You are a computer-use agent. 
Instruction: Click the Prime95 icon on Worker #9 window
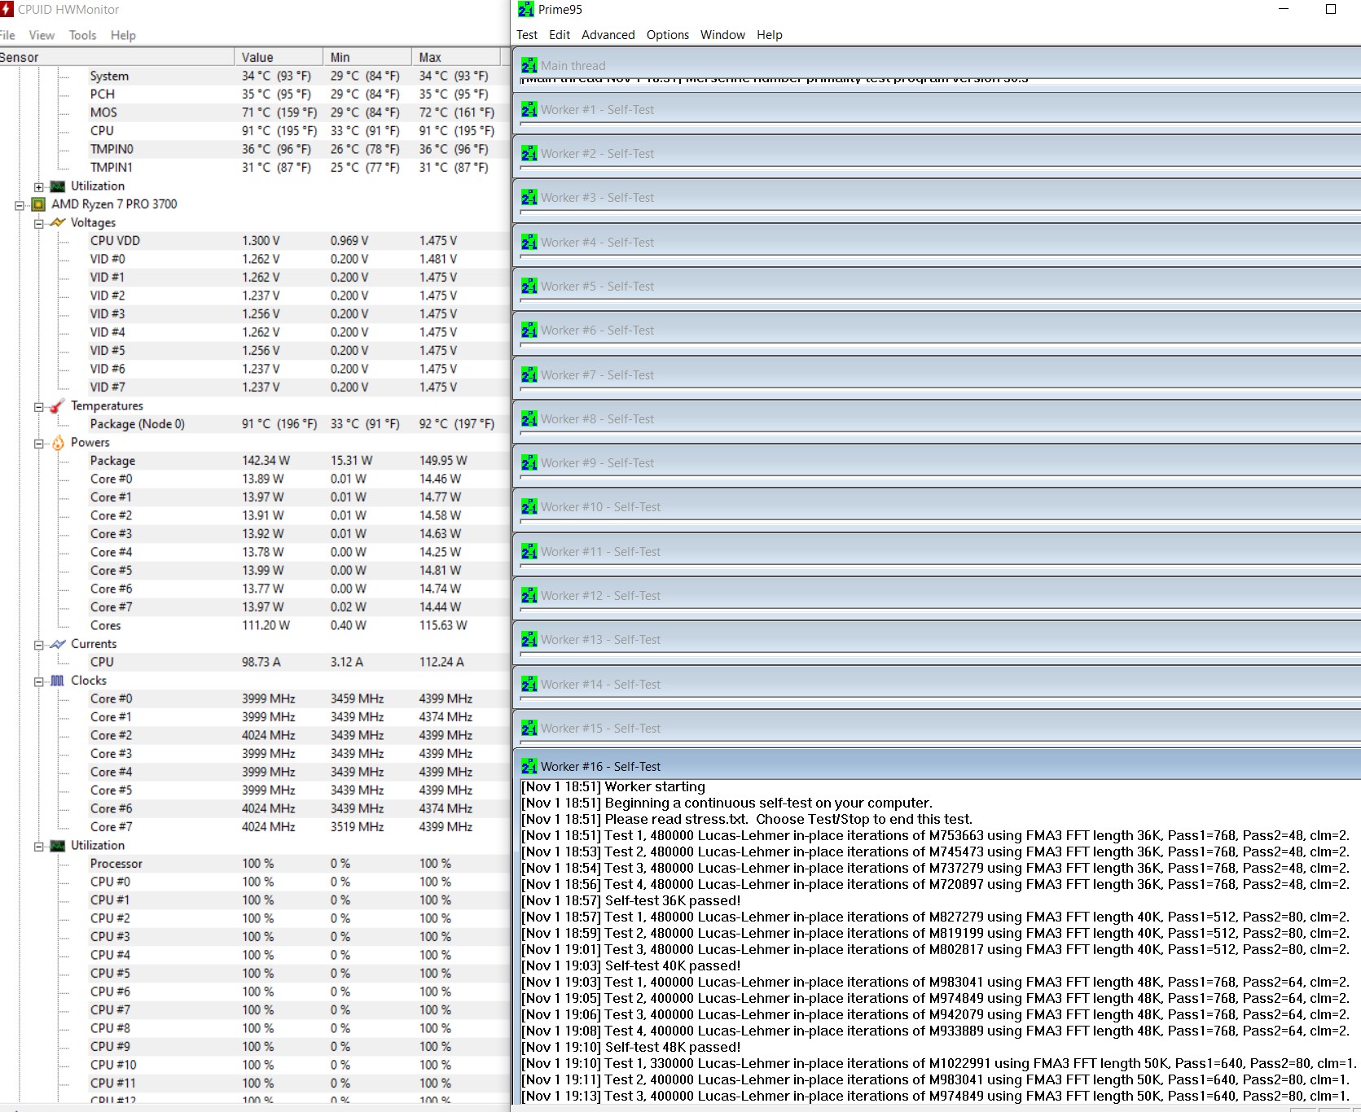point(529,462)
